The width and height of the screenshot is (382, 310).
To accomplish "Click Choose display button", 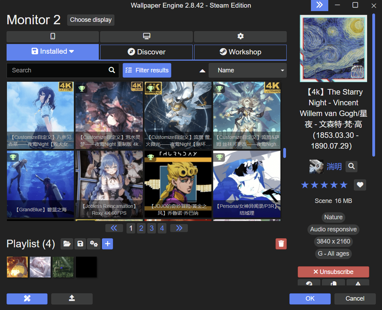I will point(91,20).
